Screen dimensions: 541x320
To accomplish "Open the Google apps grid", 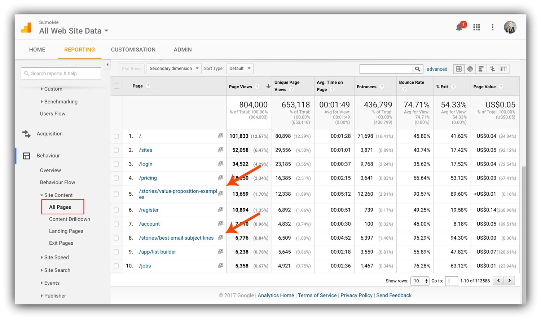I will 476,27.
